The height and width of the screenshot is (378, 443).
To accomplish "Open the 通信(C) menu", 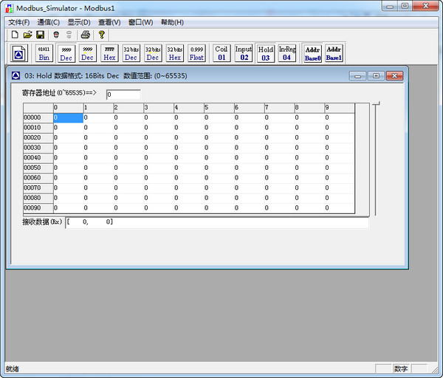I will (49, 22).
